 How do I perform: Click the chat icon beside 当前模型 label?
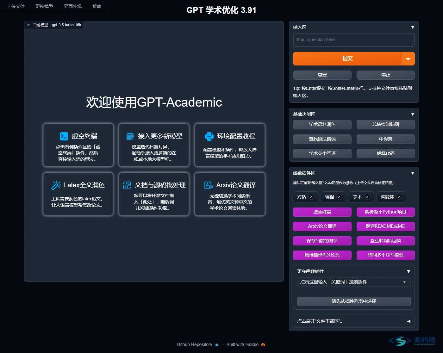point(29,25)
